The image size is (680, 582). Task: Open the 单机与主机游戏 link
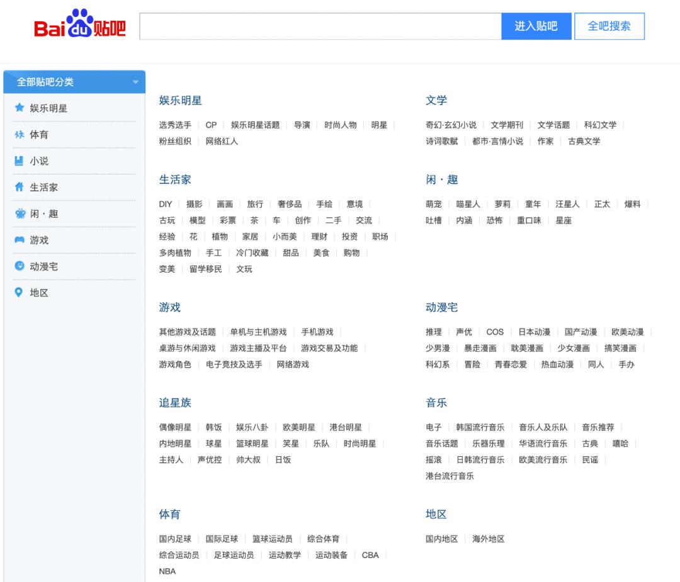(x=259, y=332)
